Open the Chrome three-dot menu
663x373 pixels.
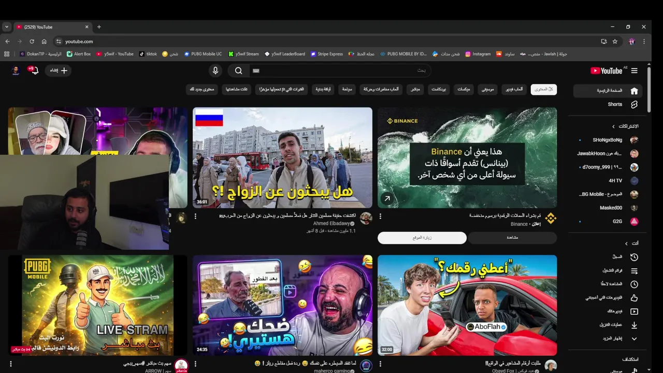pyautogui.click(x=644, y=41)
